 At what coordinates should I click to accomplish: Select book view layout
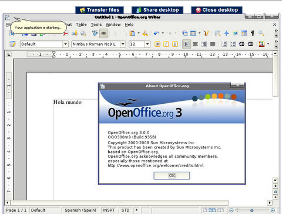tap(220, 210)
